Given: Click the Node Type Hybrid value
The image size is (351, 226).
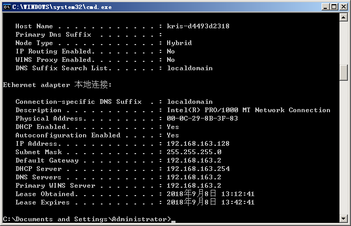Looking at the screenshot, I should [x=179, y=43].
